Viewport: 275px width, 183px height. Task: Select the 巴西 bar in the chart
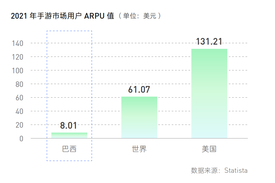(69, 135)
